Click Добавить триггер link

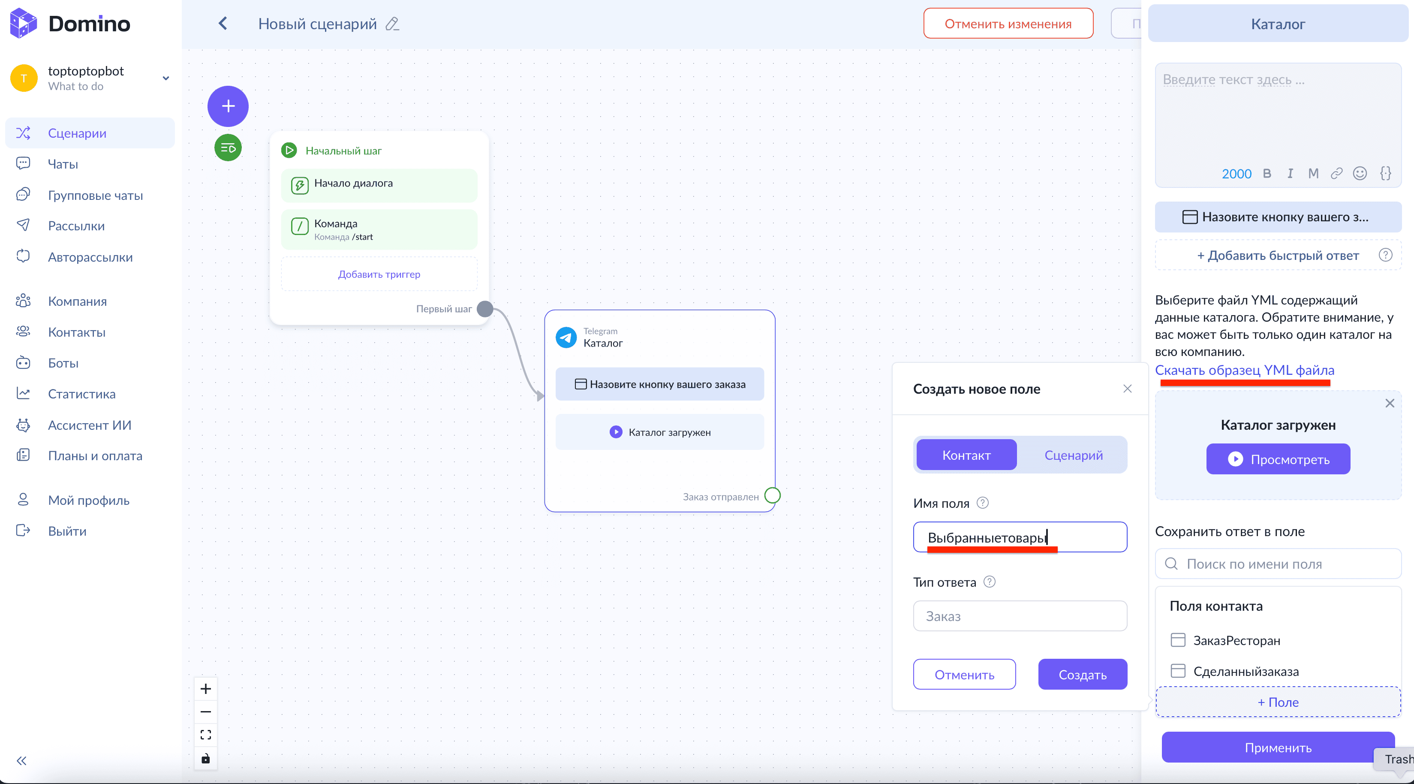tap(379, 274)
